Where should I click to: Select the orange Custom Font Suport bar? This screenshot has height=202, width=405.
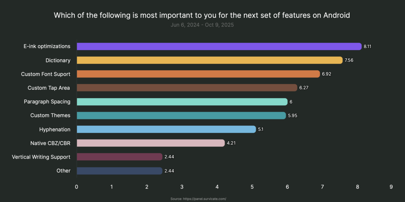pos(198,74)
